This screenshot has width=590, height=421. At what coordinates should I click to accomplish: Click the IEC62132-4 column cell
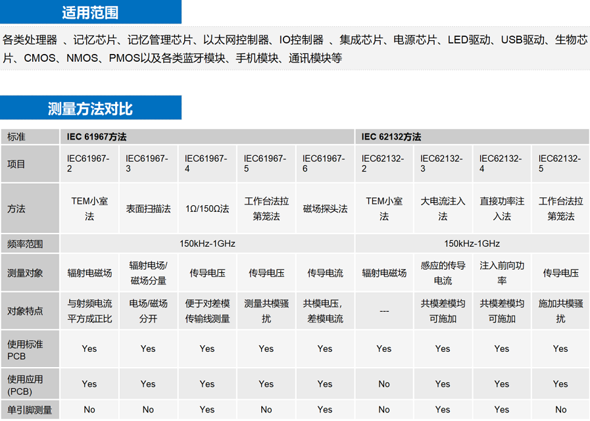[502, 164]
